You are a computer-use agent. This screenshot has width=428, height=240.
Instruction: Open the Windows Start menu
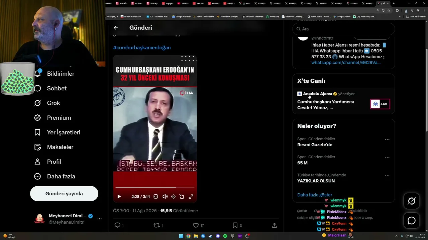181,236
